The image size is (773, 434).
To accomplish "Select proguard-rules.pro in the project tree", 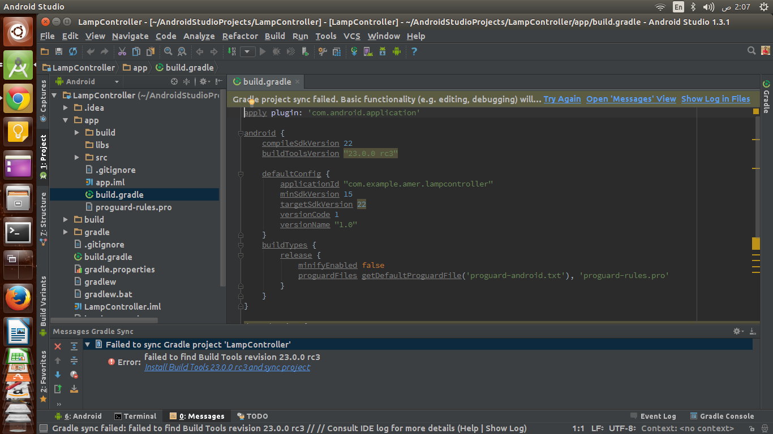I will tap(134, 207).
